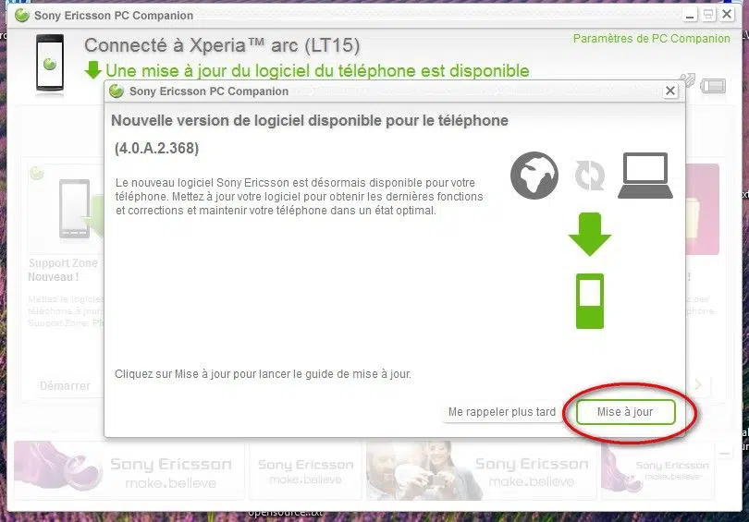Screen dimensions: 749x522
Task: Click the battery status icon
Action: [713, 86]
